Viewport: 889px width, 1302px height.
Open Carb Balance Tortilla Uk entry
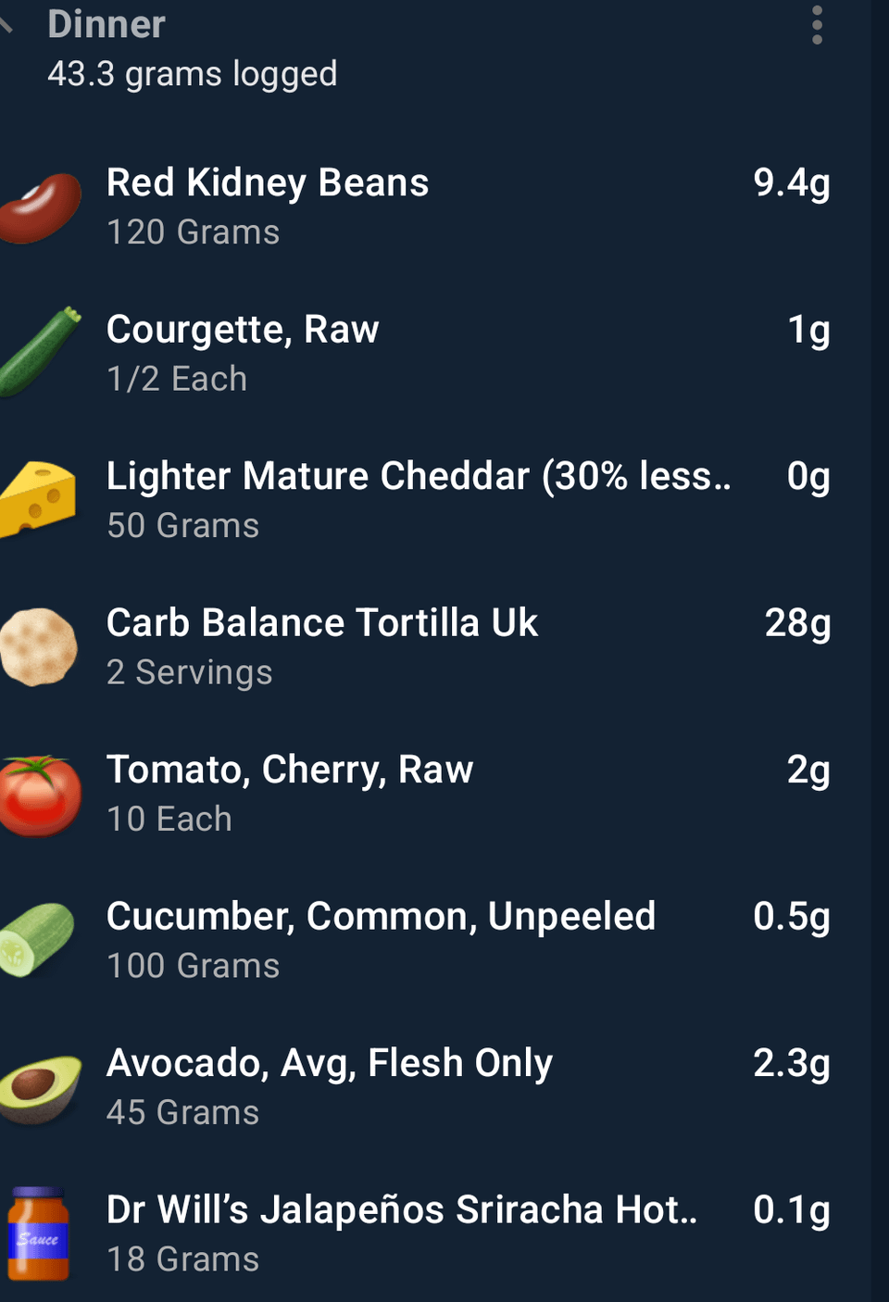coord(321,623)
